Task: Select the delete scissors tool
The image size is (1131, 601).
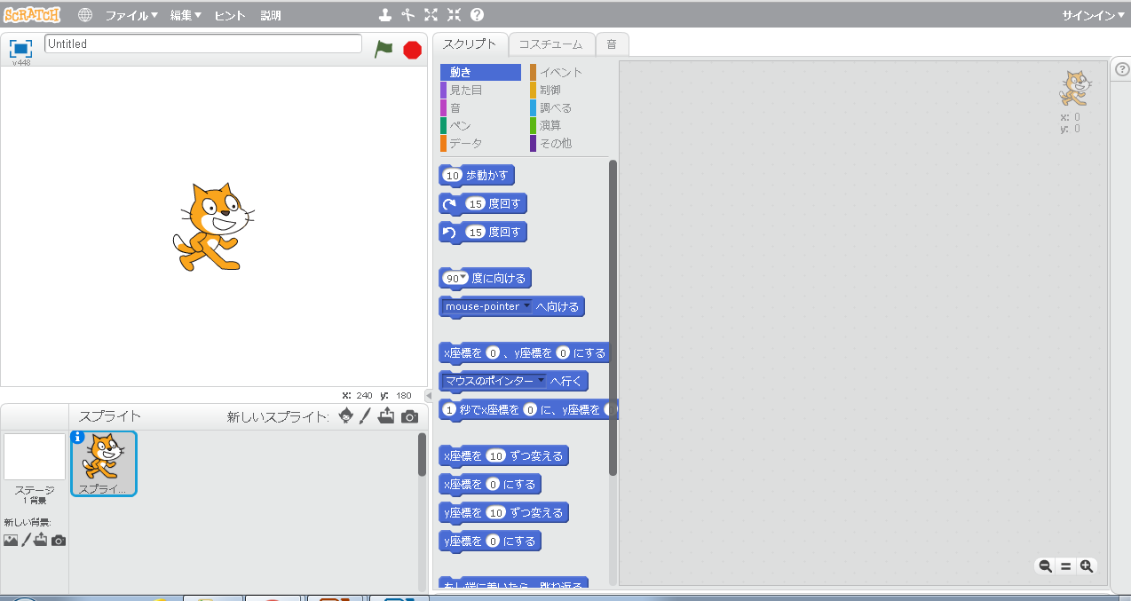Action: pos(407,15)
